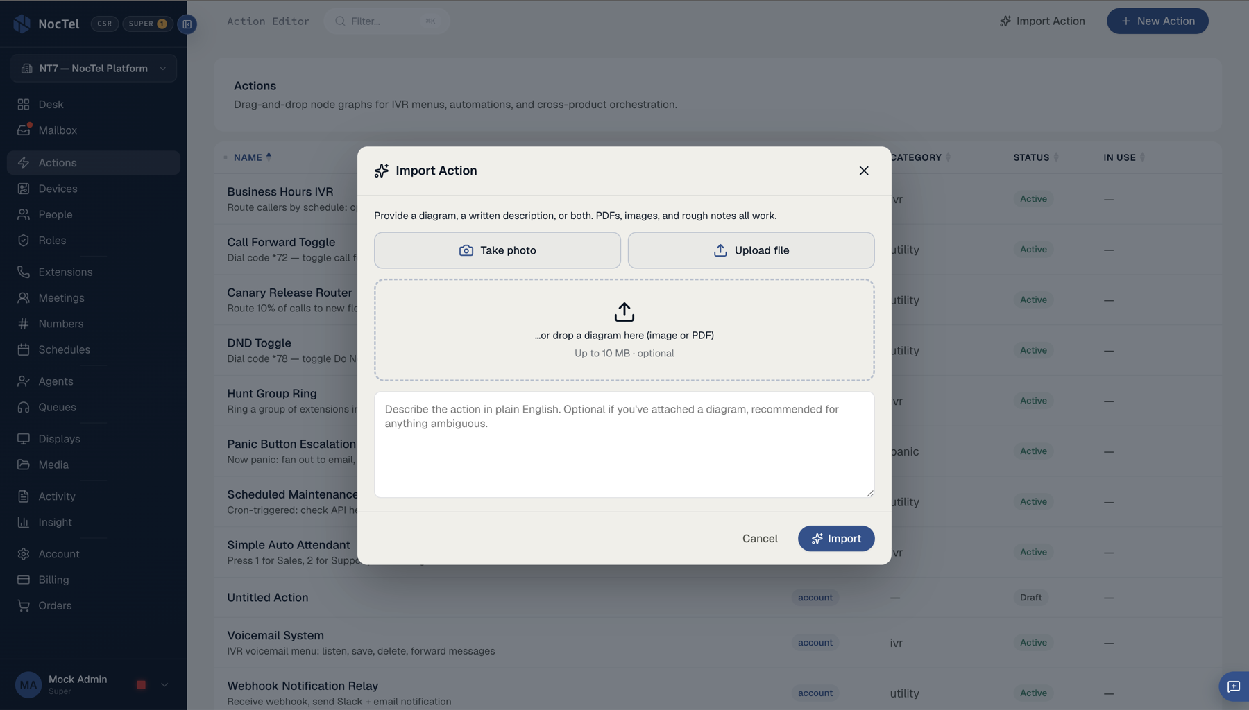Click the Schedules calendar icon

tap(24, 350)
